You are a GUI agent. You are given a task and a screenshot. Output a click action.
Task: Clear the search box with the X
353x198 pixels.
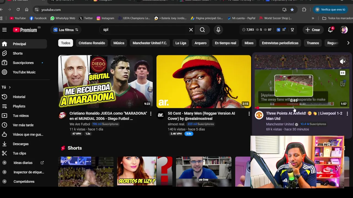coord(191,30)
